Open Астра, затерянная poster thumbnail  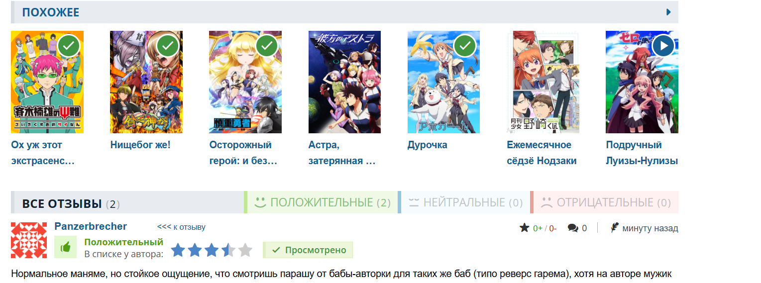pos(344,82)
